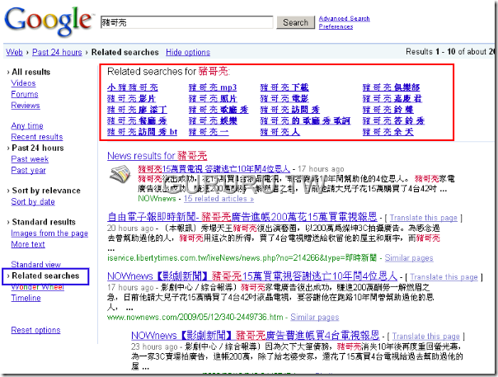Open related search 豬哥亮電影
The width and height of the screenshot is (498, 377).
coord(284,98)
